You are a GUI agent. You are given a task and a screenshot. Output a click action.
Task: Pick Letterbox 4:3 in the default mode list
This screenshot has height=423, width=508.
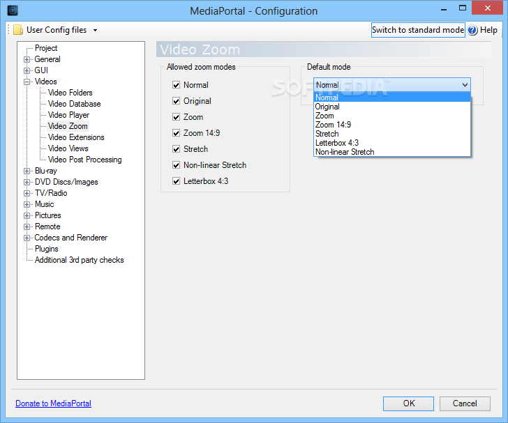(392, 143)
